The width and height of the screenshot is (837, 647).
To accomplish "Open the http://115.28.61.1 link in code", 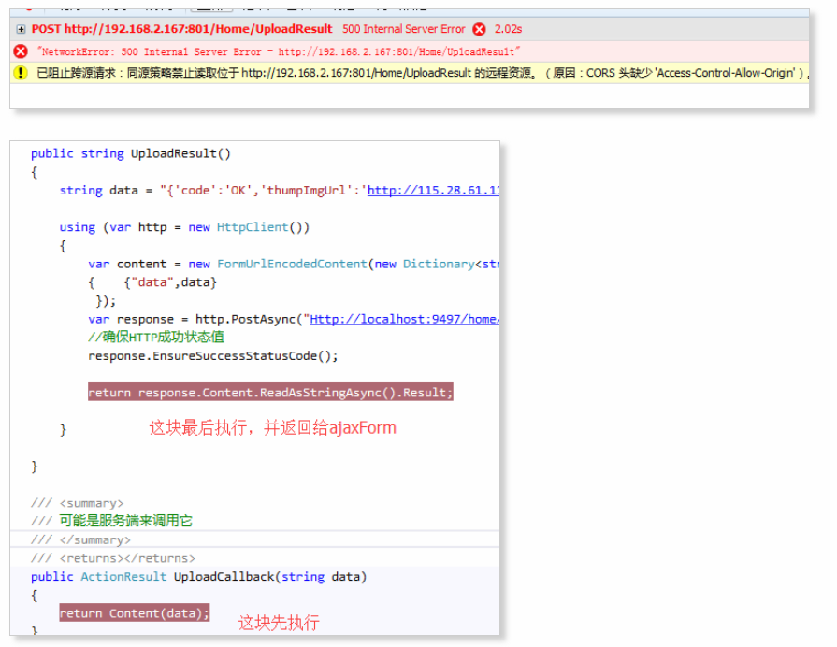I will [x=433, y=191].
